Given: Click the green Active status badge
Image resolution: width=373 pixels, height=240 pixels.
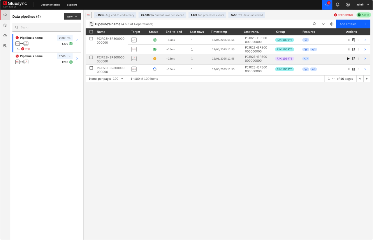Looking at the screenshot, I should 363,15.
